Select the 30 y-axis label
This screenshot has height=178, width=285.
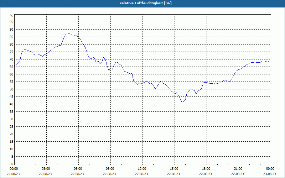coord(11,119)
